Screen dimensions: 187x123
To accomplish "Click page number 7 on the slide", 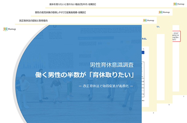I will 183,96.
